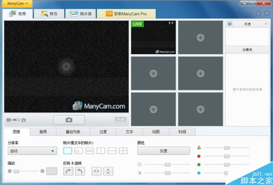Open the 分辨率 dropdown set to 自动
Viewport: 273px width, 185px height.
point(32,151)
